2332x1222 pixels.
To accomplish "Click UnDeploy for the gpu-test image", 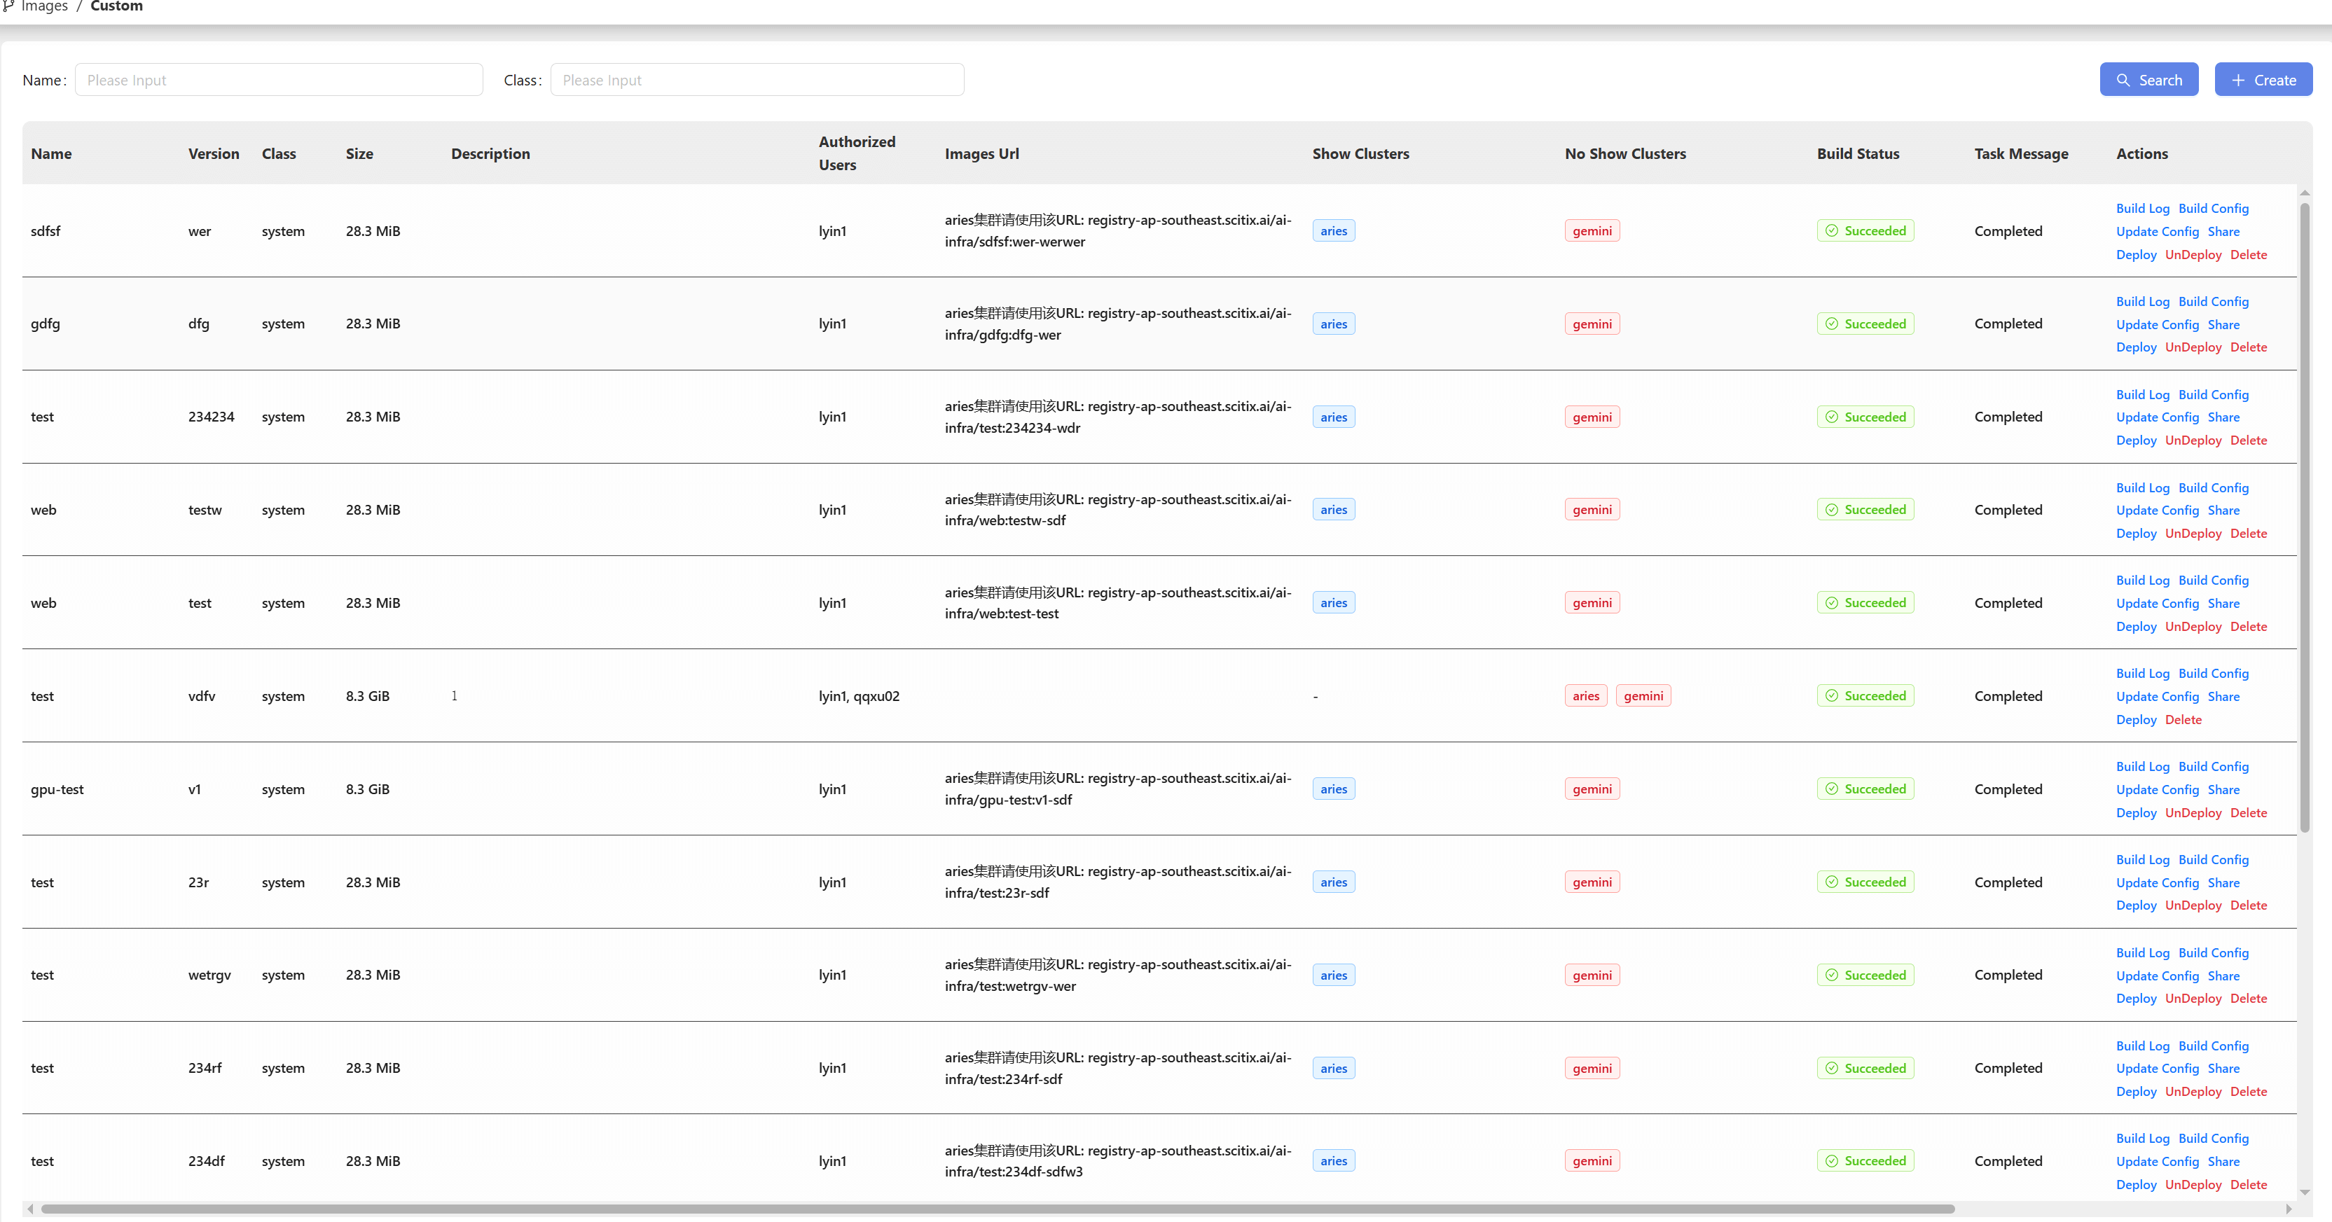I will click(x=2193, y=813).
